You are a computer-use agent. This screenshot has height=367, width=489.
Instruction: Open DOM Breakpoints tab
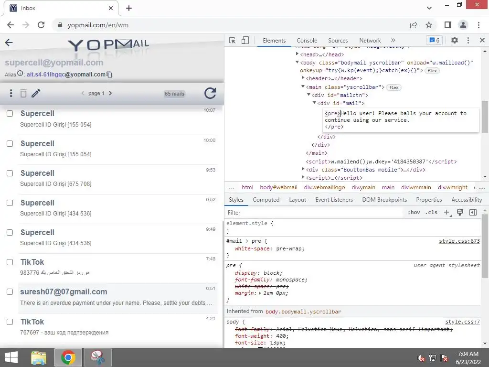tap(384, 200)
